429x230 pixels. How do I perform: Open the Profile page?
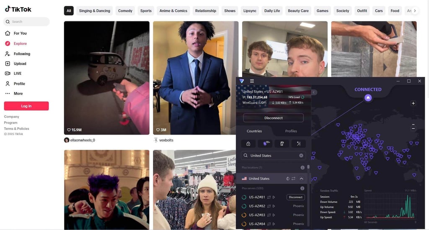[x=15, y=84]
